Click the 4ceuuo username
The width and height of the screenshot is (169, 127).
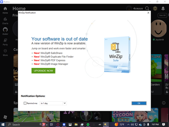[x=138, y=8]
